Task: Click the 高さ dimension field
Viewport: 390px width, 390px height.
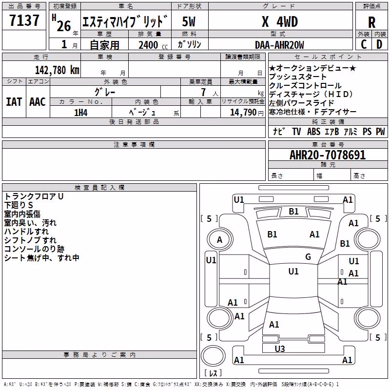Action: pyautogui.click(x=369, y=175)
